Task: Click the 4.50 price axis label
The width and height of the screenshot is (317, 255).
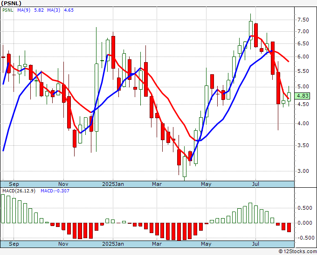Action: pos(303,104)
